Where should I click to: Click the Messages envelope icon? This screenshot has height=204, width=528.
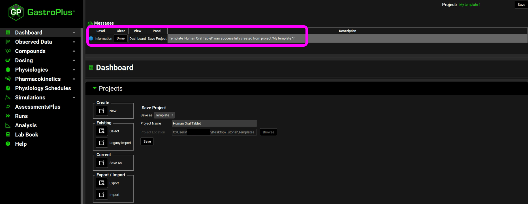90,23
